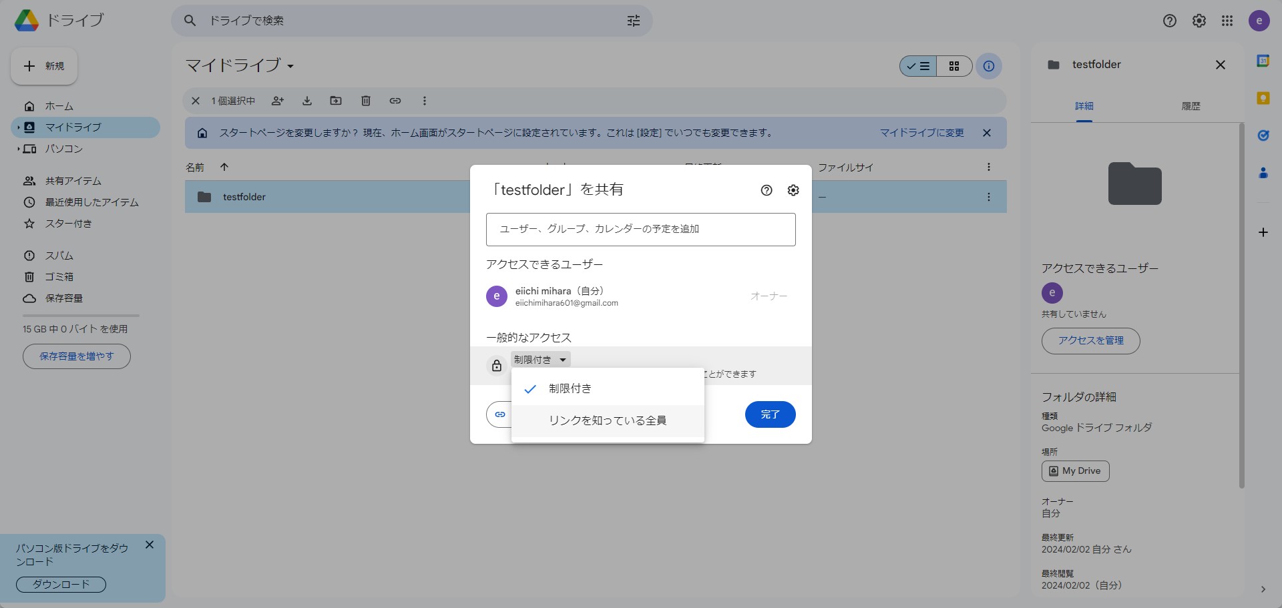Click the add-ons plus icon in side panel

pyautogui.click(x=1263, y=232)
